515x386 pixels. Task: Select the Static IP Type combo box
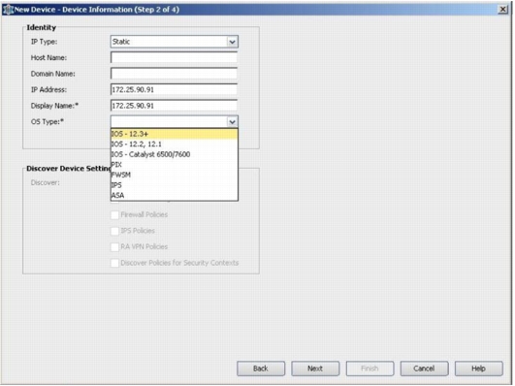coord(174,42)
